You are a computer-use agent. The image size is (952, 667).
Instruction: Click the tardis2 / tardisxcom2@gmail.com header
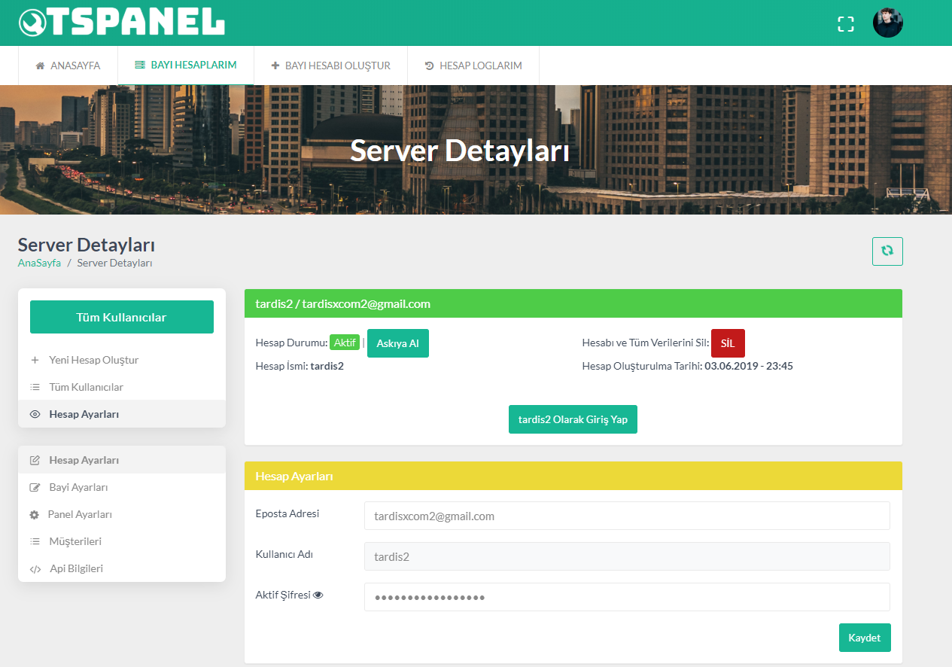[573, 303]
